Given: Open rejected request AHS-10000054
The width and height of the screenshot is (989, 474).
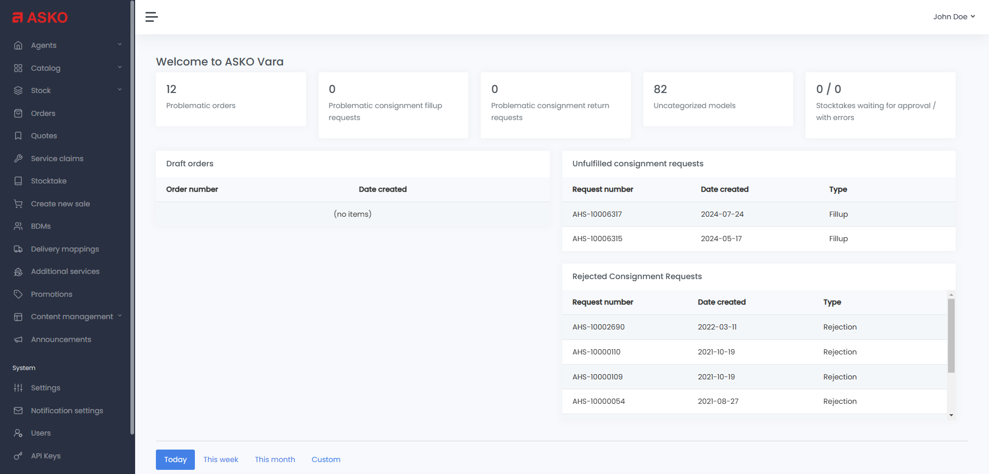Looking at the screenshot, I should tap(598, 401).
